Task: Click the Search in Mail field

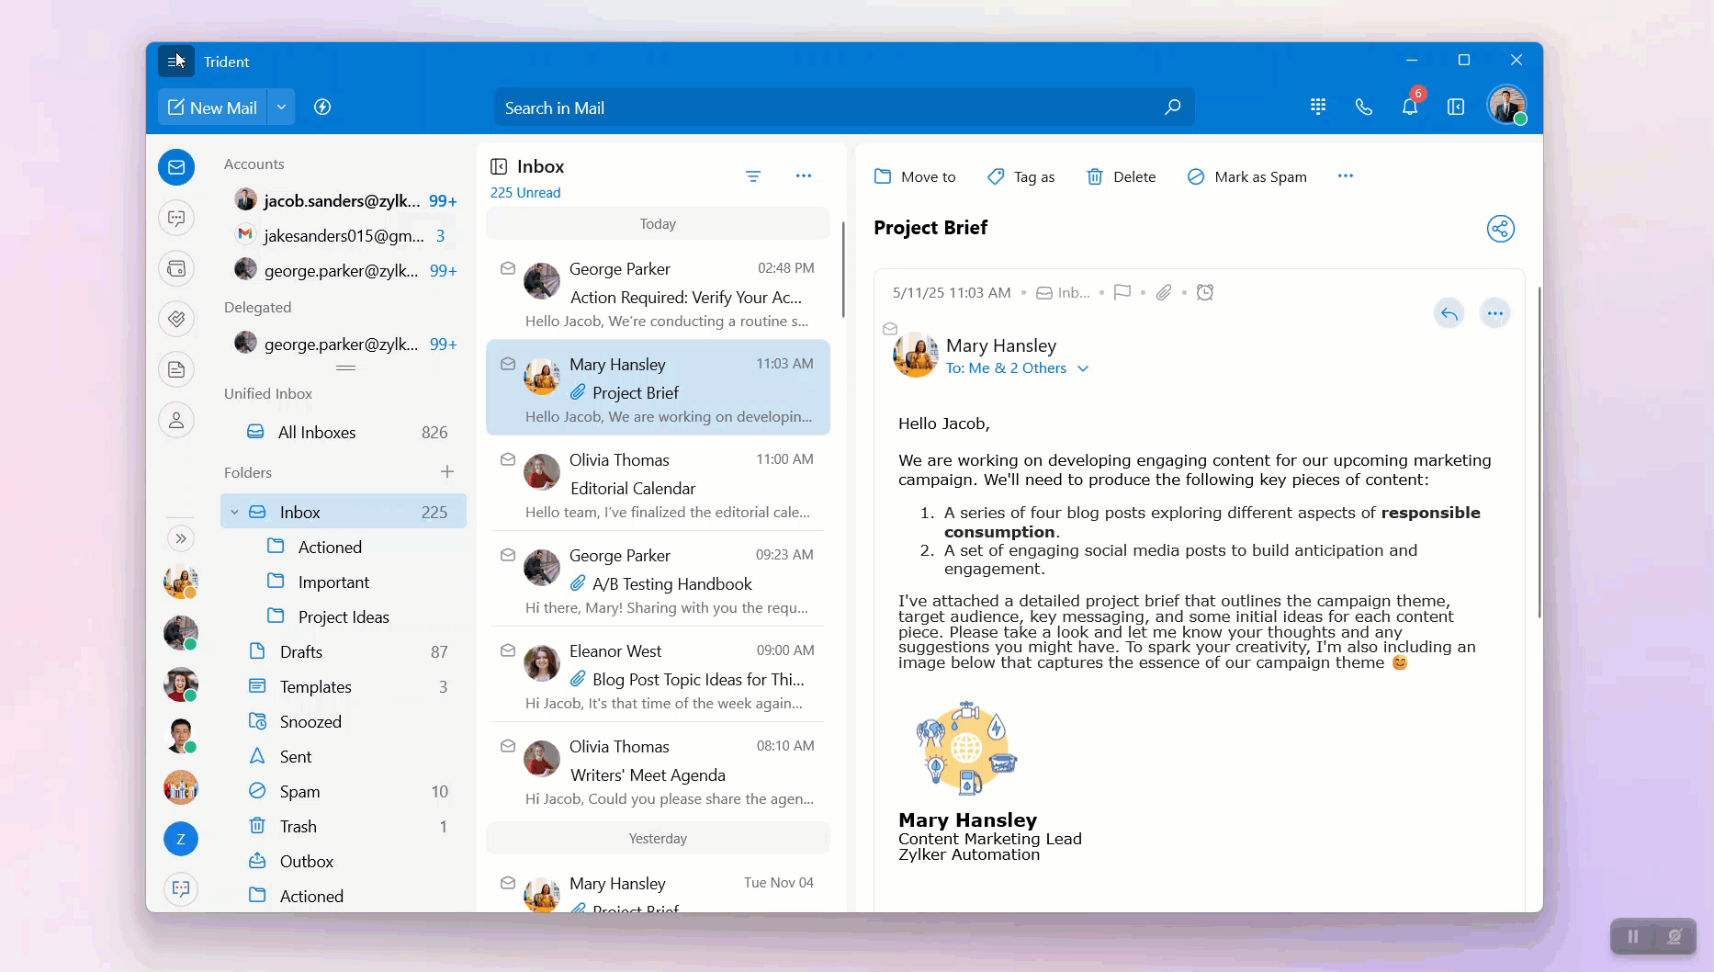Action: click(x=844, y=107)
